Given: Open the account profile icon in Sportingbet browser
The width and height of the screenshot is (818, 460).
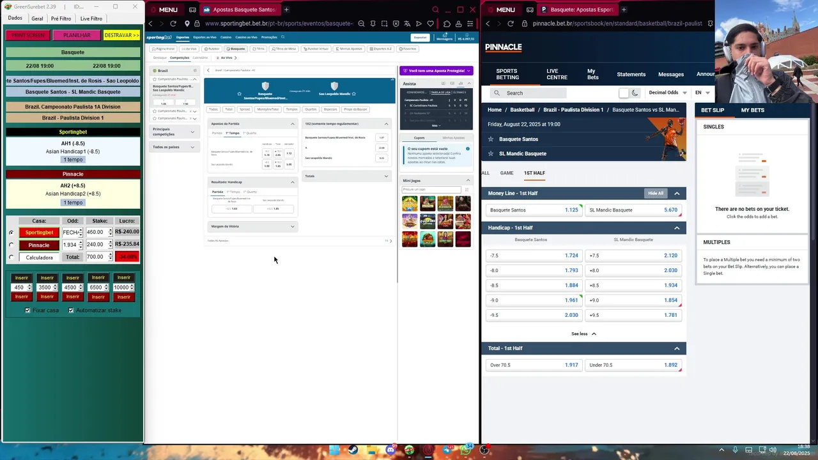Looking at the screenshot, I should tap(458, 24).
